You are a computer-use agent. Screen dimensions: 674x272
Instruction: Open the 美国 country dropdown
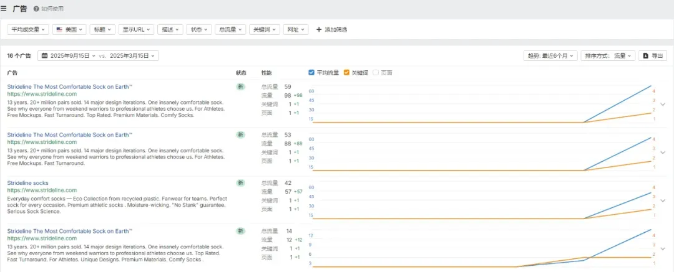[x=70, y=30]
